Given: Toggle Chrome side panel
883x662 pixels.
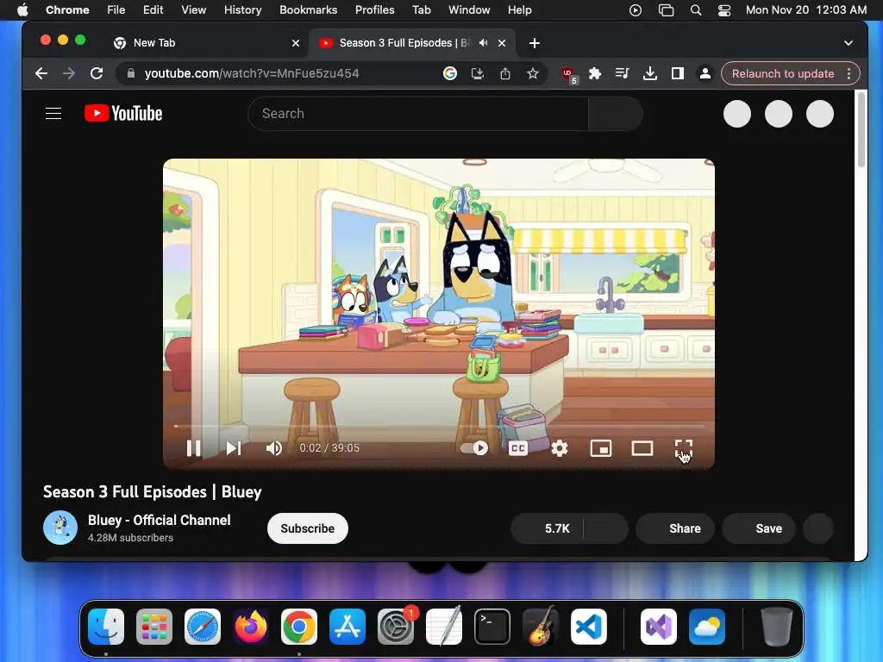Looking at the screenshot, I should coord(678,74).
